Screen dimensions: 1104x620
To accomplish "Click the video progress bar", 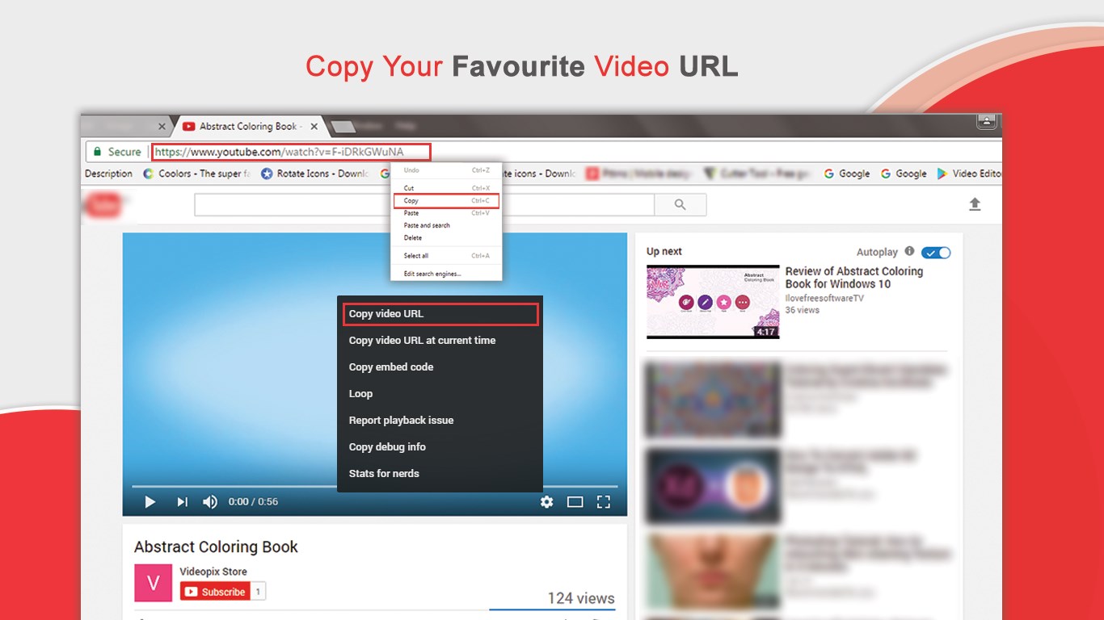I will [x=375, y=486].
